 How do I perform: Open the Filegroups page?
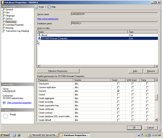point(10,16)
